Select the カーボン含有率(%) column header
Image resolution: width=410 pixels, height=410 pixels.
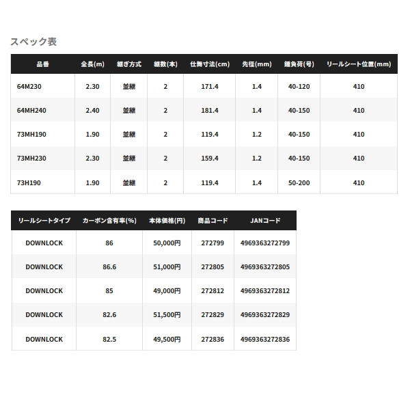pos(109,221)
